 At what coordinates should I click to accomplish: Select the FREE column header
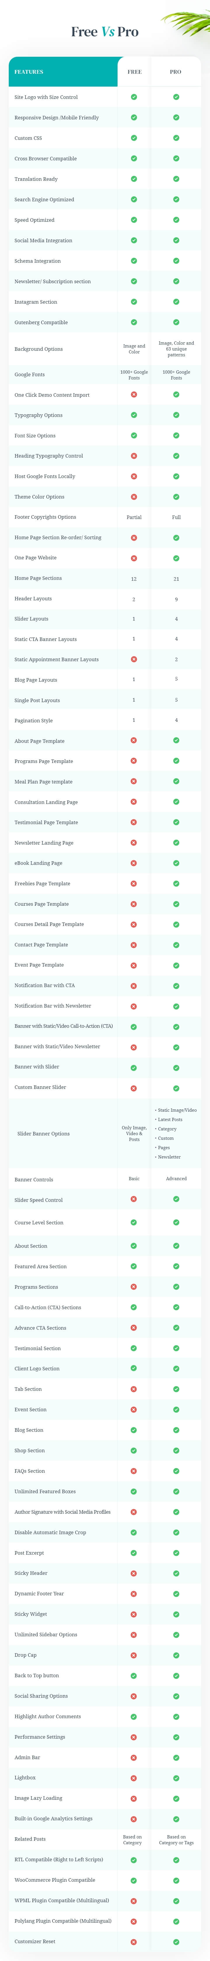click(134, 72)
